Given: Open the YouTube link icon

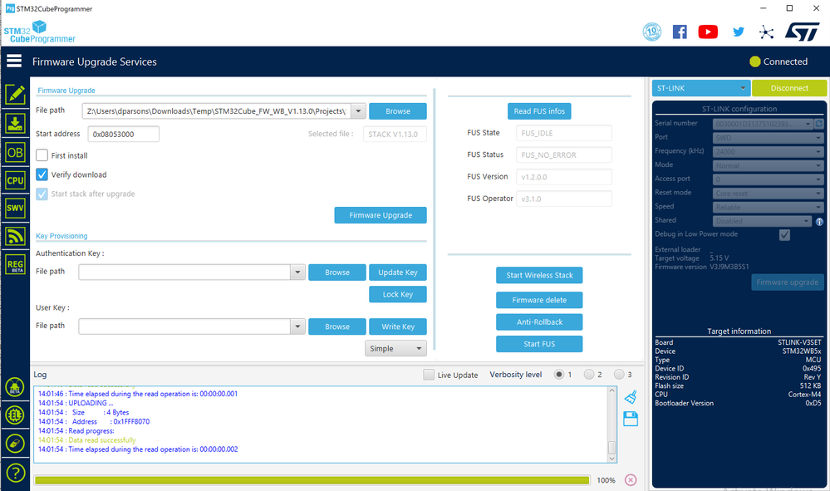Looking at the screenshot, I should click(708, 32).
